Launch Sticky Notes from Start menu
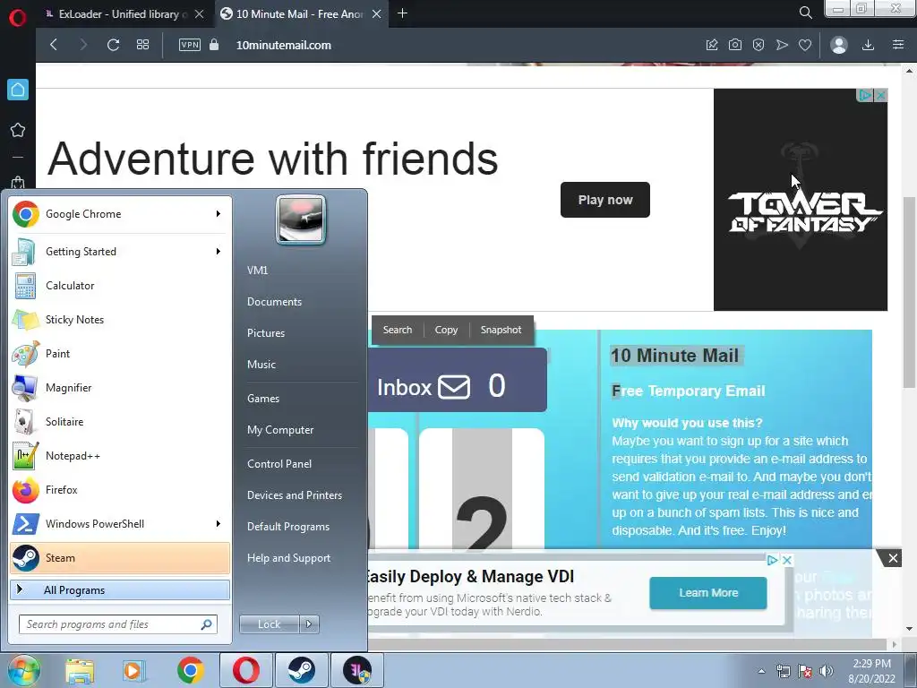The width and height of the screenshot is (917, 688). click(x=119, y=320)
